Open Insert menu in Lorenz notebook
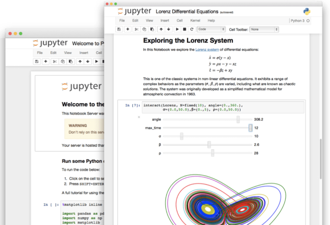 pos(165,20)
